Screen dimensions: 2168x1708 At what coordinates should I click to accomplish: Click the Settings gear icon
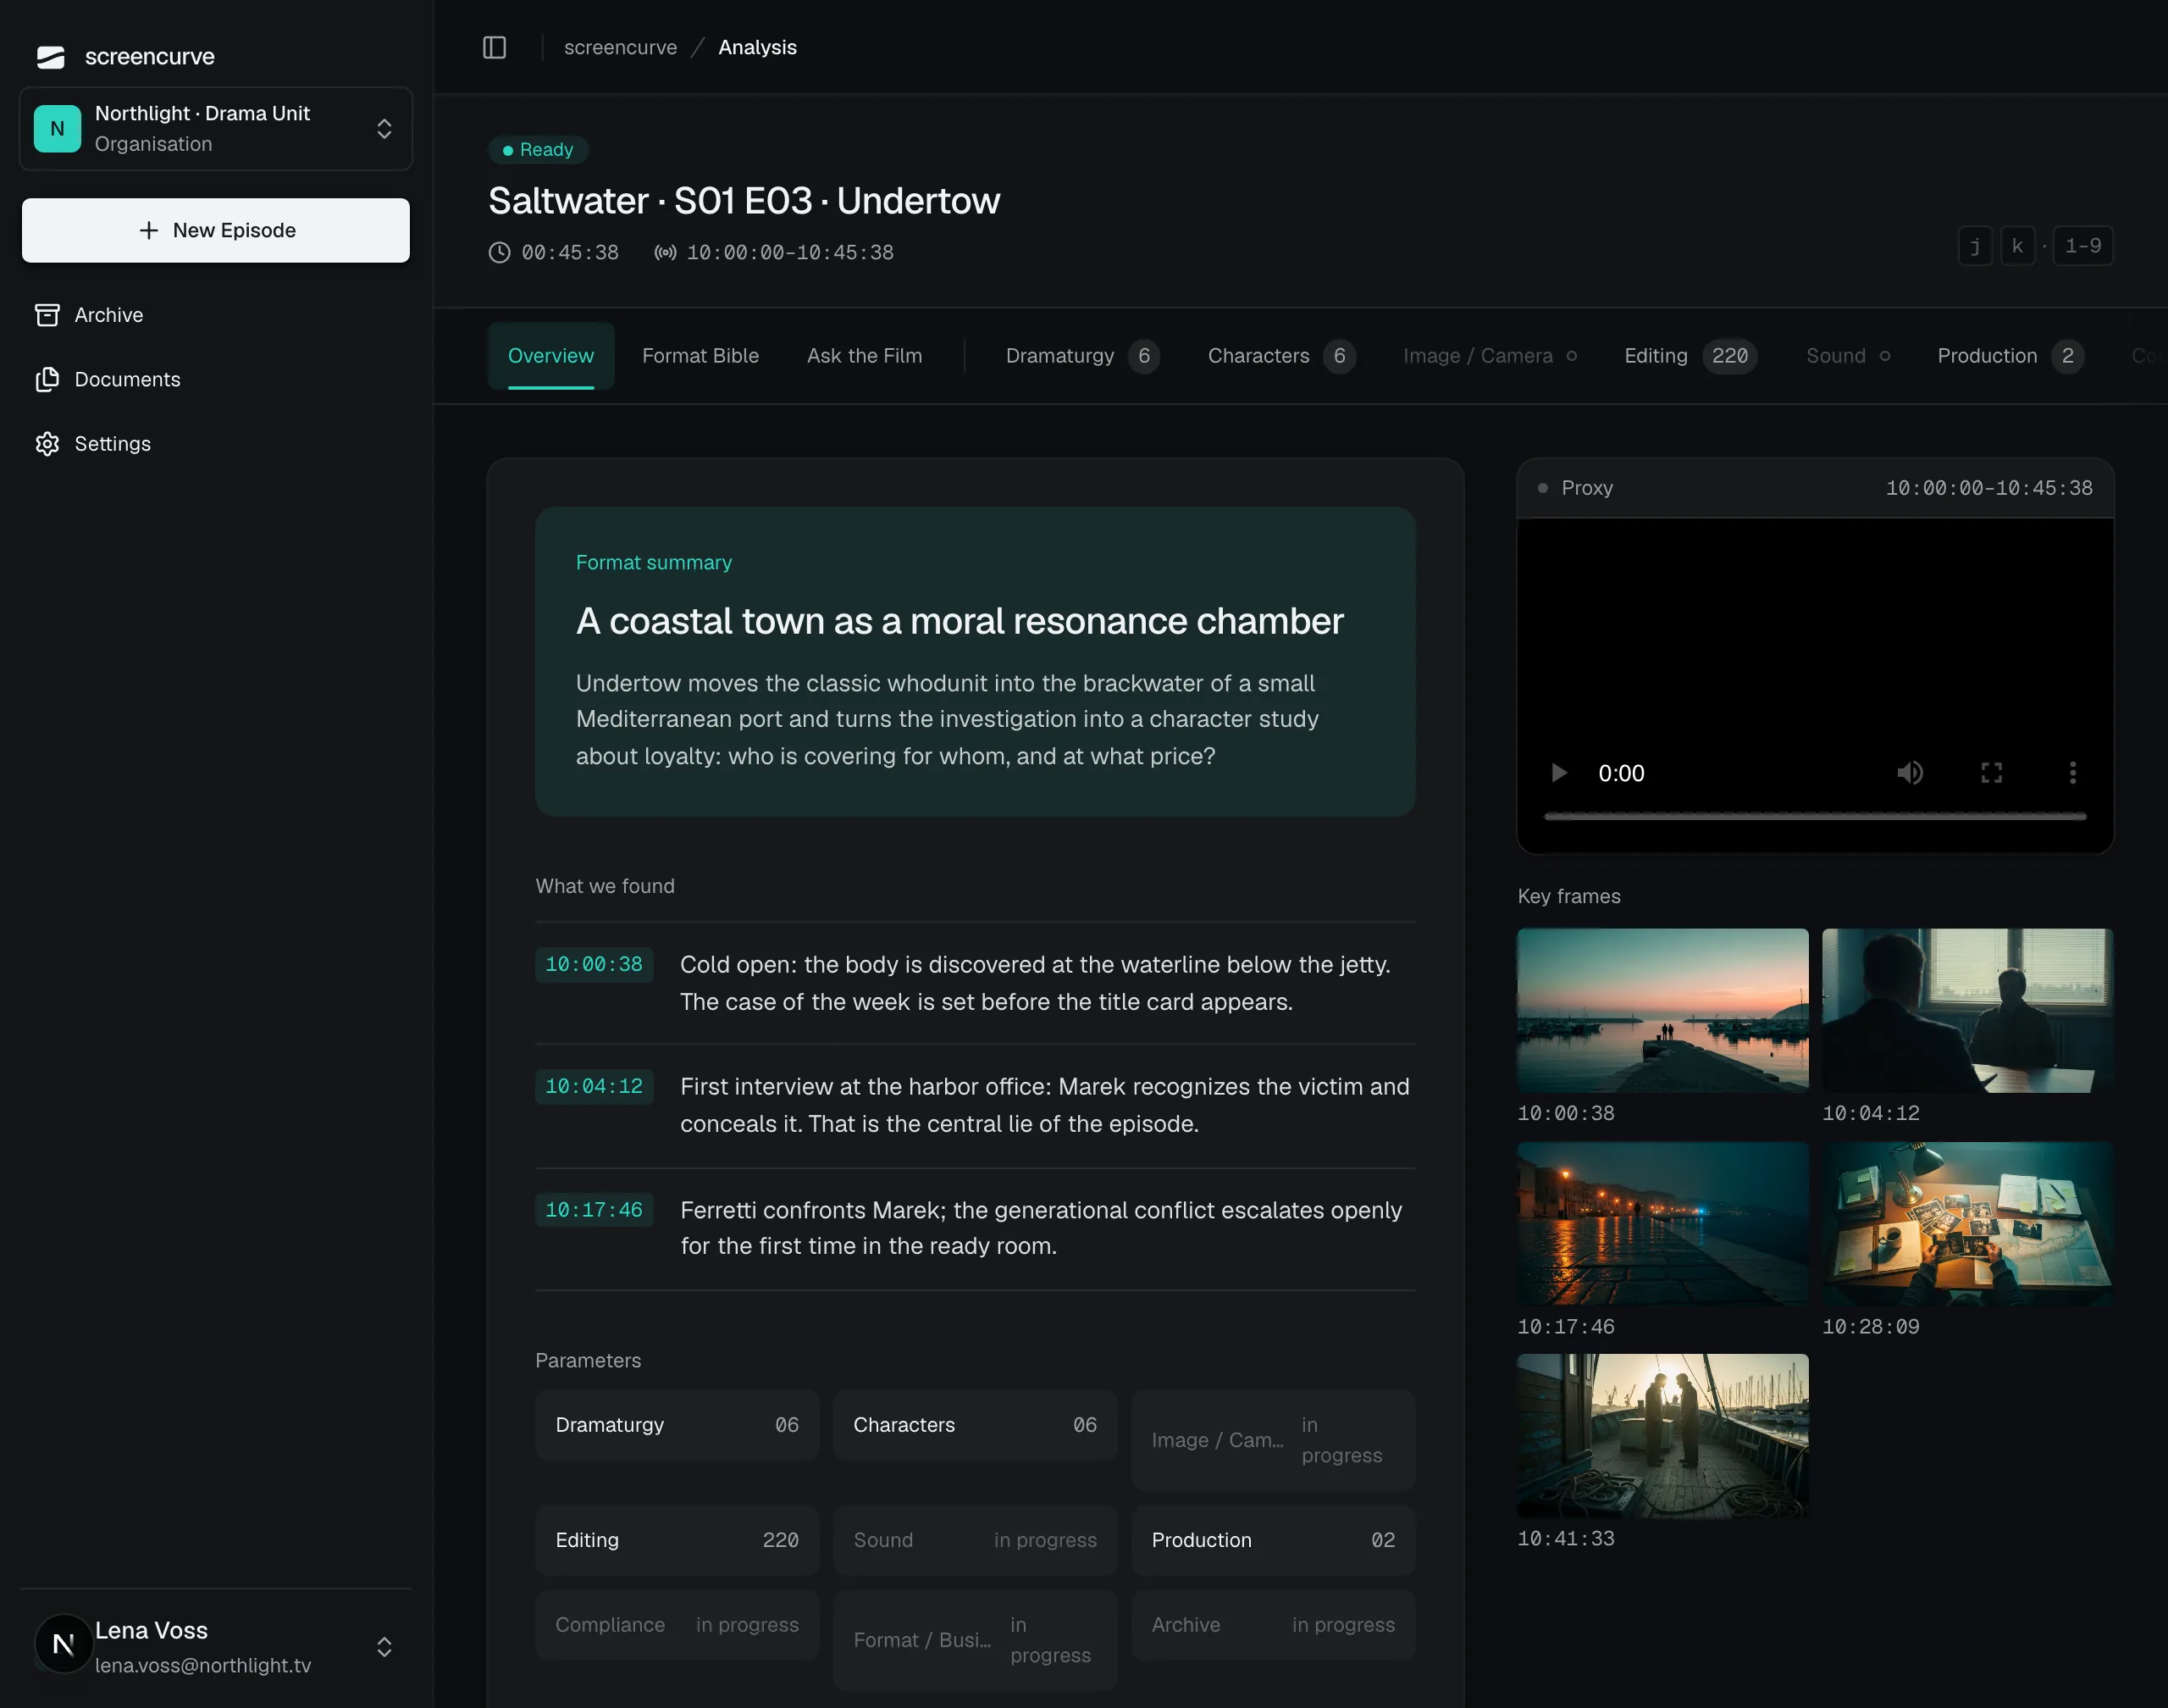pyautogui.click(x=47, y=444)
